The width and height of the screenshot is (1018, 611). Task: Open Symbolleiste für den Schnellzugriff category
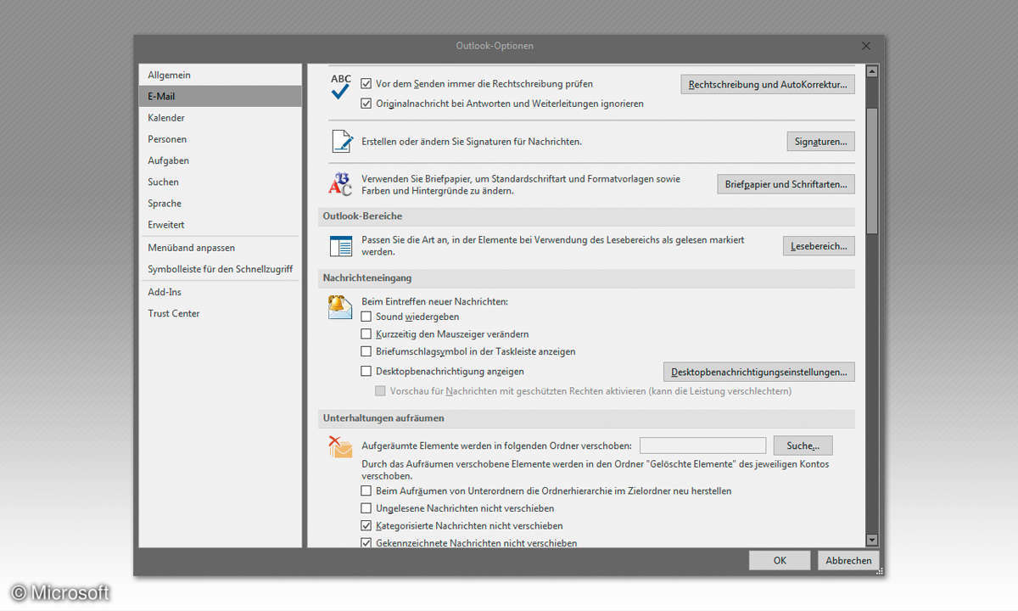pos(220,269)
